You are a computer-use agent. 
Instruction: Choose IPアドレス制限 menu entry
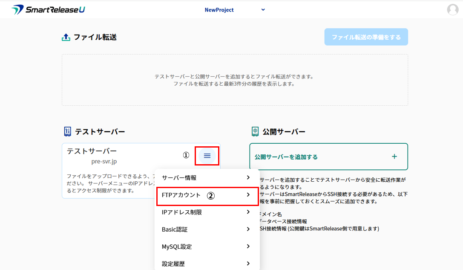pyautogui.click(x=182, y=212)
